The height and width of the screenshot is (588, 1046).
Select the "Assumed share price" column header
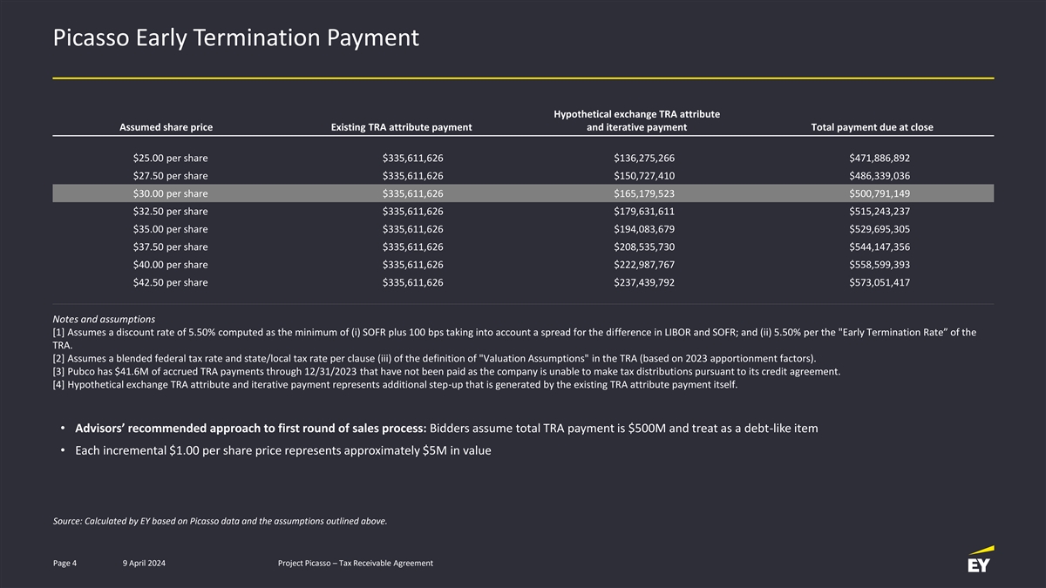166,127
